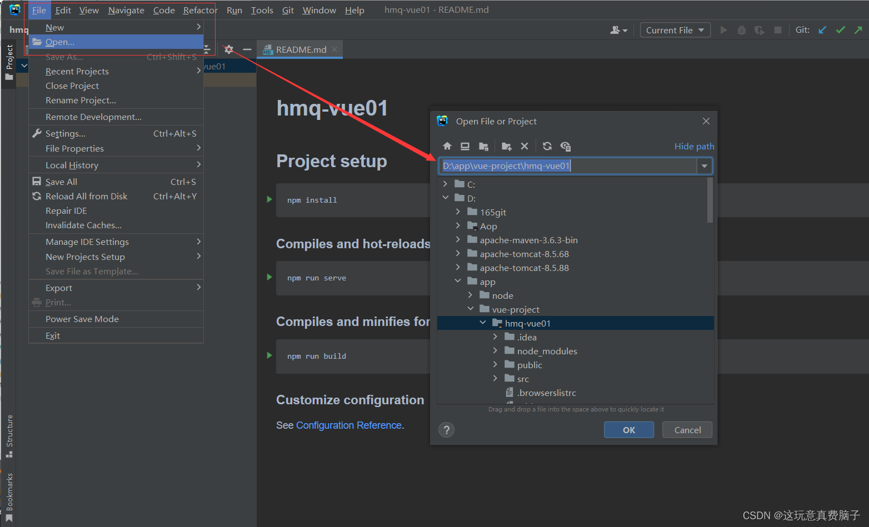Open the Current File run configuration dropdown
The height and width of the screenshot is (527, 869).
tap(675, 30)
